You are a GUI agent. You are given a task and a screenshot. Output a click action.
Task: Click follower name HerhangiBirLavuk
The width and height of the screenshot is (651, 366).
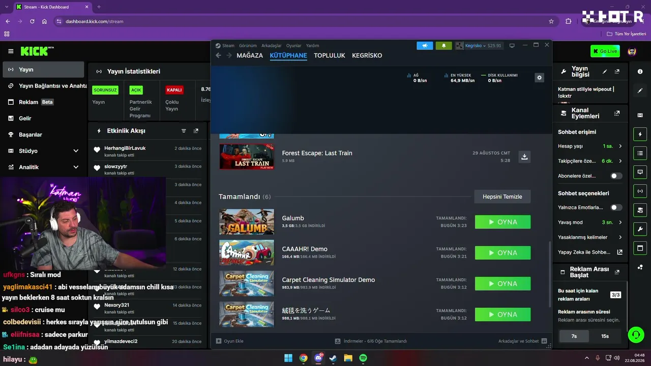coord(125,148)
